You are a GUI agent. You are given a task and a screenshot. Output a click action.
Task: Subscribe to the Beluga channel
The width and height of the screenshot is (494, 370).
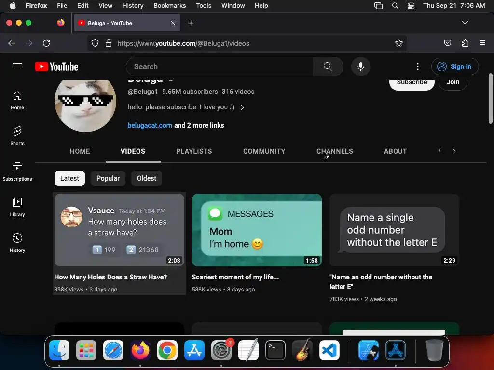pos(412,84)
